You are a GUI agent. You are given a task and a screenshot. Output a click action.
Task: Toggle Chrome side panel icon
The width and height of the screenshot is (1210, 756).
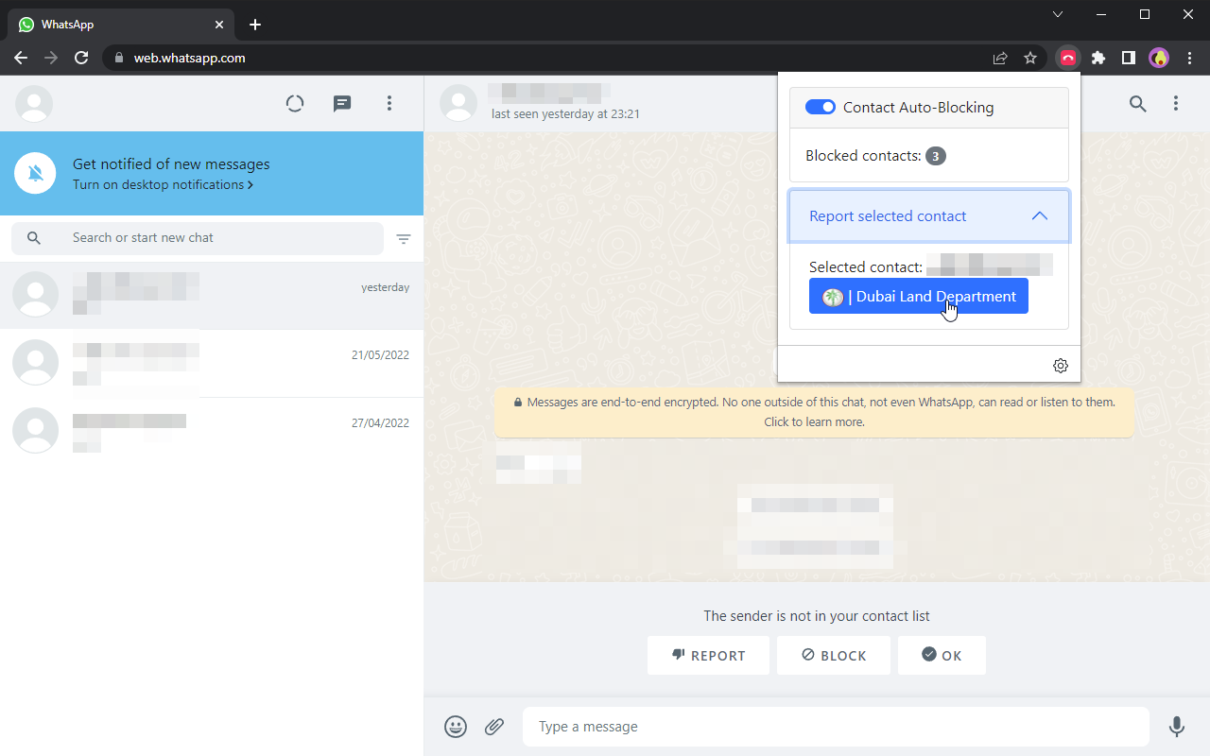1128,58
